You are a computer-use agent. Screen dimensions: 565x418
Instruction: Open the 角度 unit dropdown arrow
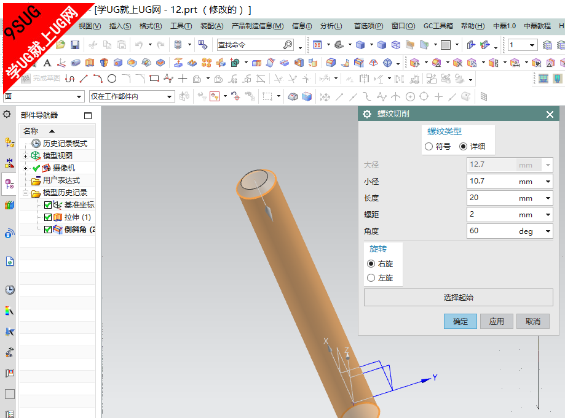click(x=548, y=231)
